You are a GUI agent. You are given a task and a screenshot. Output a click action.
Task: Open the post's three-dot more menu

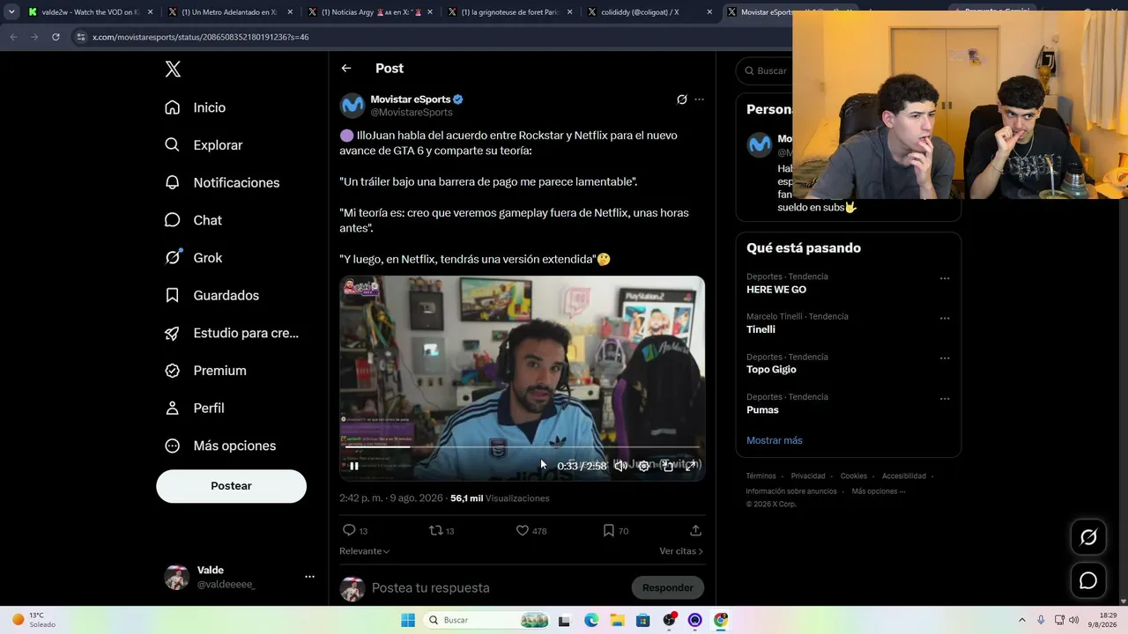699,100
